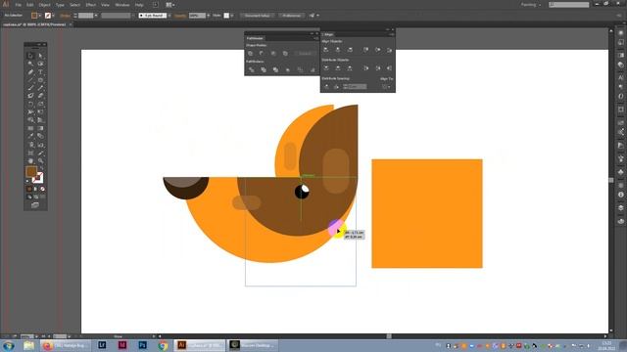This screenshot has width=627, height=352.
Task: Select the Eraser tool
Action: pyautogui.click(x=40, y=96)
